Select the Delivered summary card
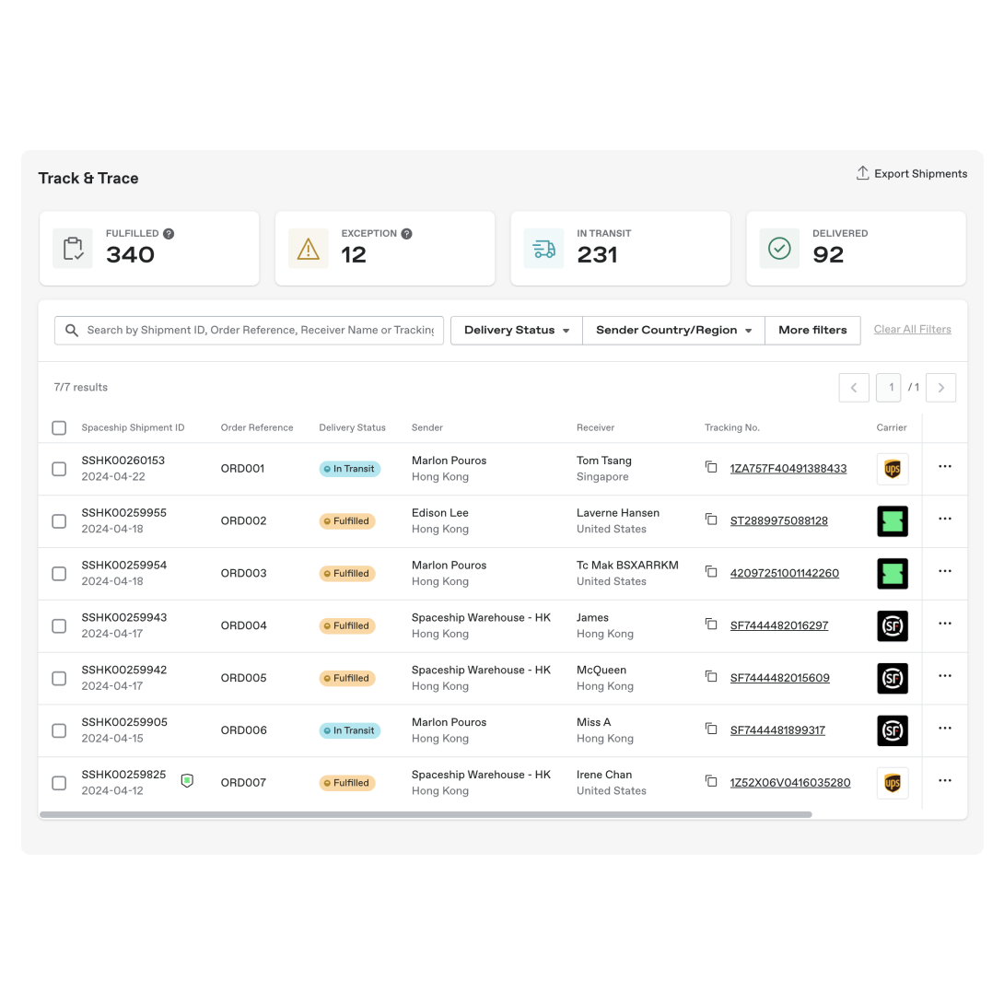The height and width of the screenshot is (1004, 1004). (856, 249)
